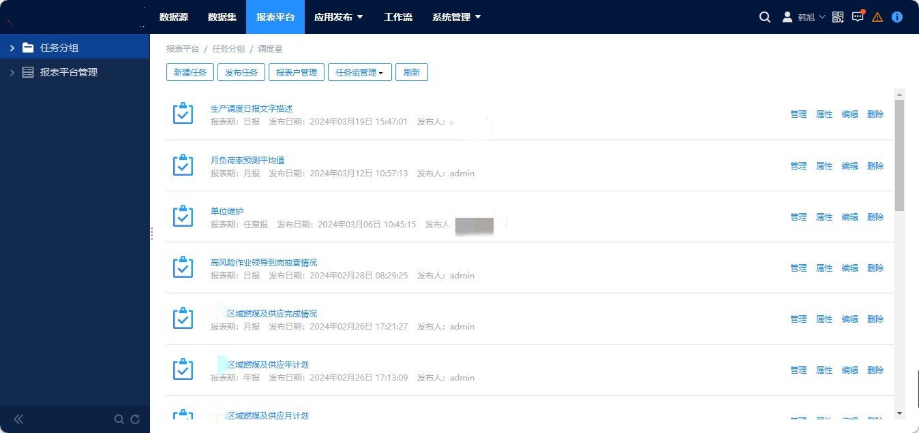Click the 新建任务 button
Viewport: 919px width, 433px height.
[190, 72]
